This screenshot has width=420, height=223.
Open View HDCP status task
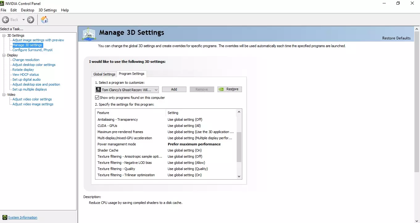pos(26,75)
